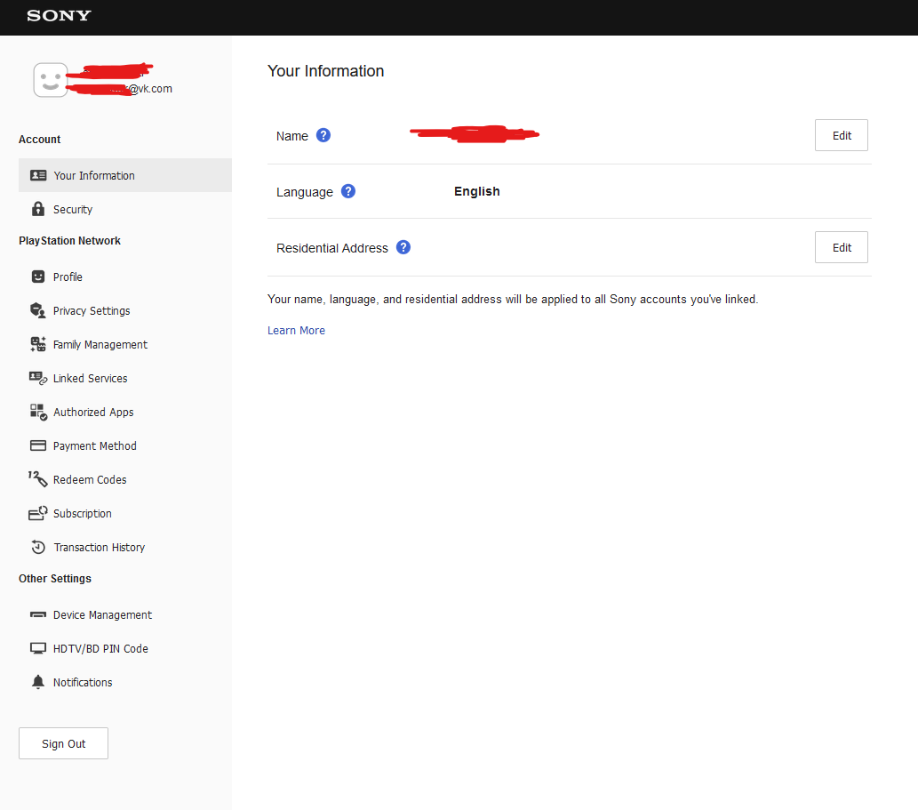918x810 pixels.
Task: Click the Your Information page heading
Action: (325, 71)
